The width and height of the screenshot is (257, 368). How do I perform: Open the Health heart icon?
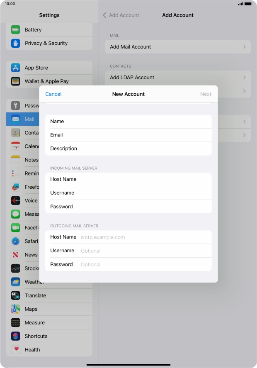[16, 350]
